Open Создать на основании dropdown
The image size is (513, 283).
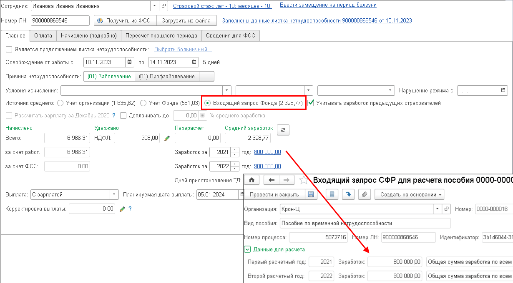[x=409, y=194]
